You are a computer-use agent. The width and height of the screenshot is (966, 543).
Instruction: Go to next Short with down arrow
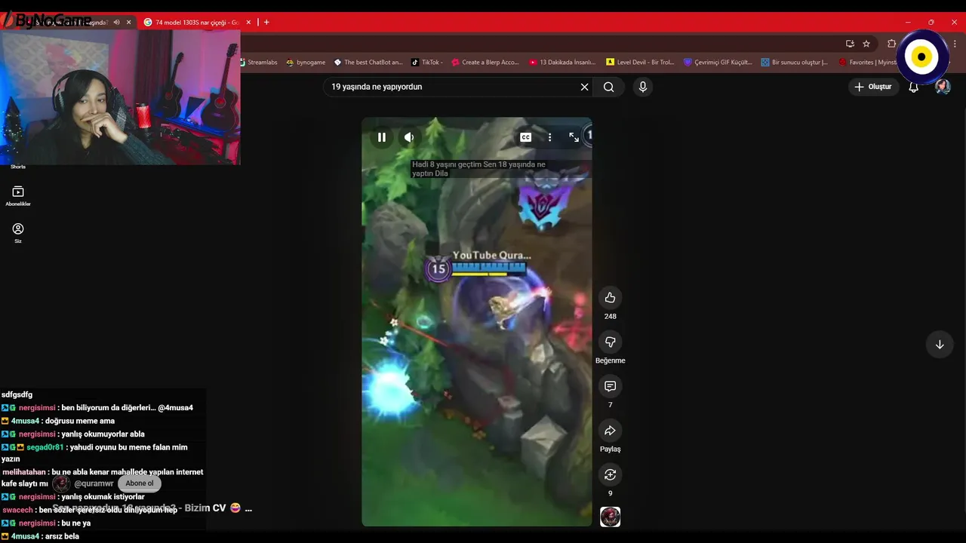click(940, 345)
